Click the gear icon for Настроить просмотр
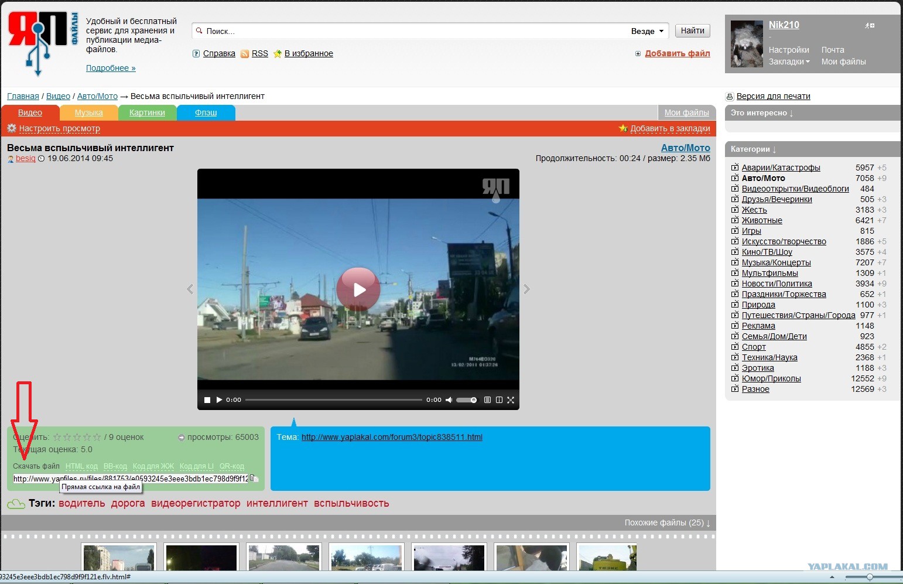 [x=12, y=128]
